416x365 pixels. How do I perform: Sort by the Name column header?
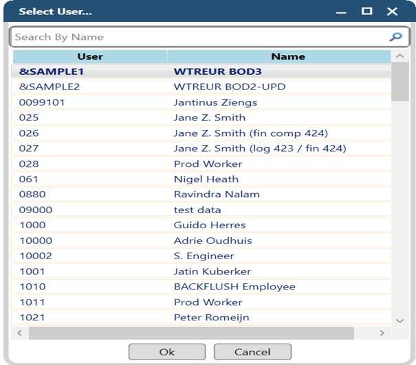(287, 57)
